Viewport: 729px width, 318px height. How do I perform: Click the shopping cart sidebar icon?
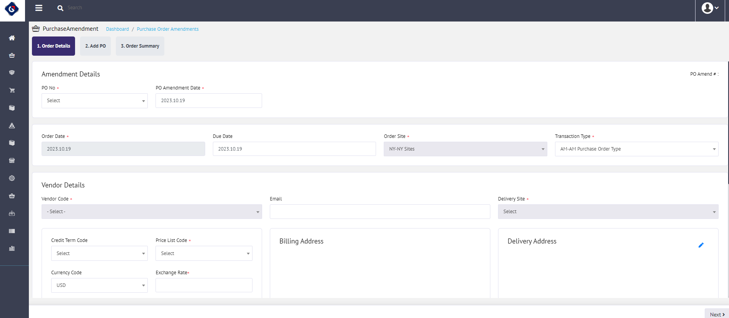[12, 91]
